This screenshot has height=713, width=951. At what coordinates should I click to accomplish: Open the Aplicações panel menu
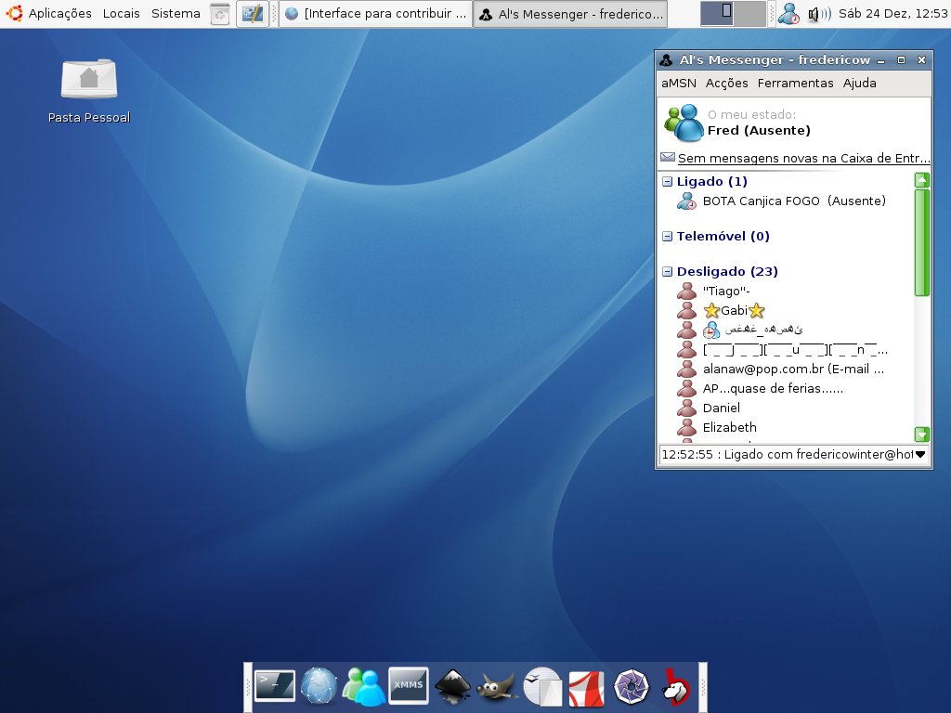click(x=60, y=13)
